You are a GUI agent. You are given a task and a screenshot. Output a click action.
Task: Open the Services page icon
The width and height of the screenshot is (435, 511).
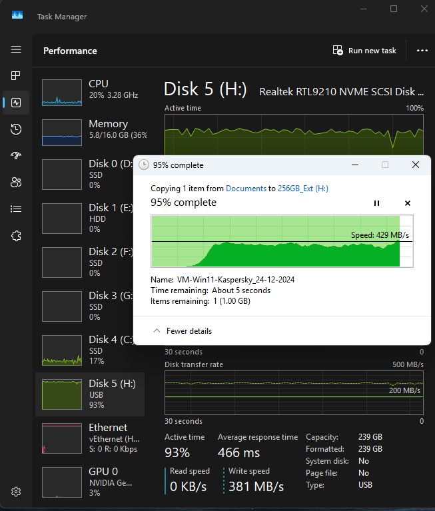tap(16, 236)
